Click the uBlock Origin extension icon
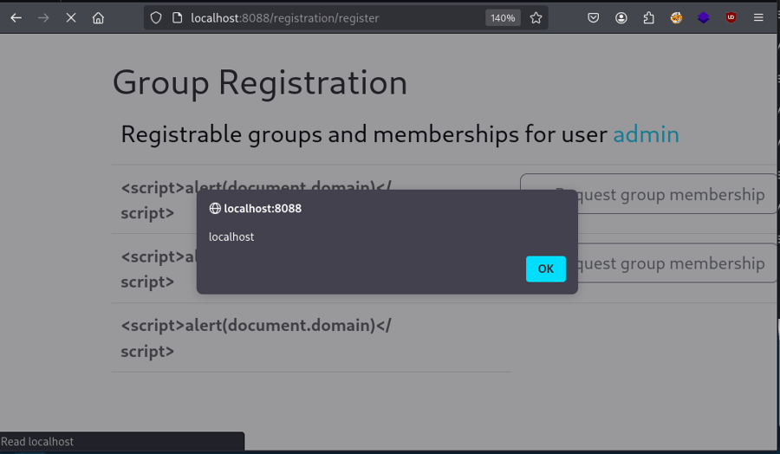This screenshot has height=454, width=780. coord(731,17)
